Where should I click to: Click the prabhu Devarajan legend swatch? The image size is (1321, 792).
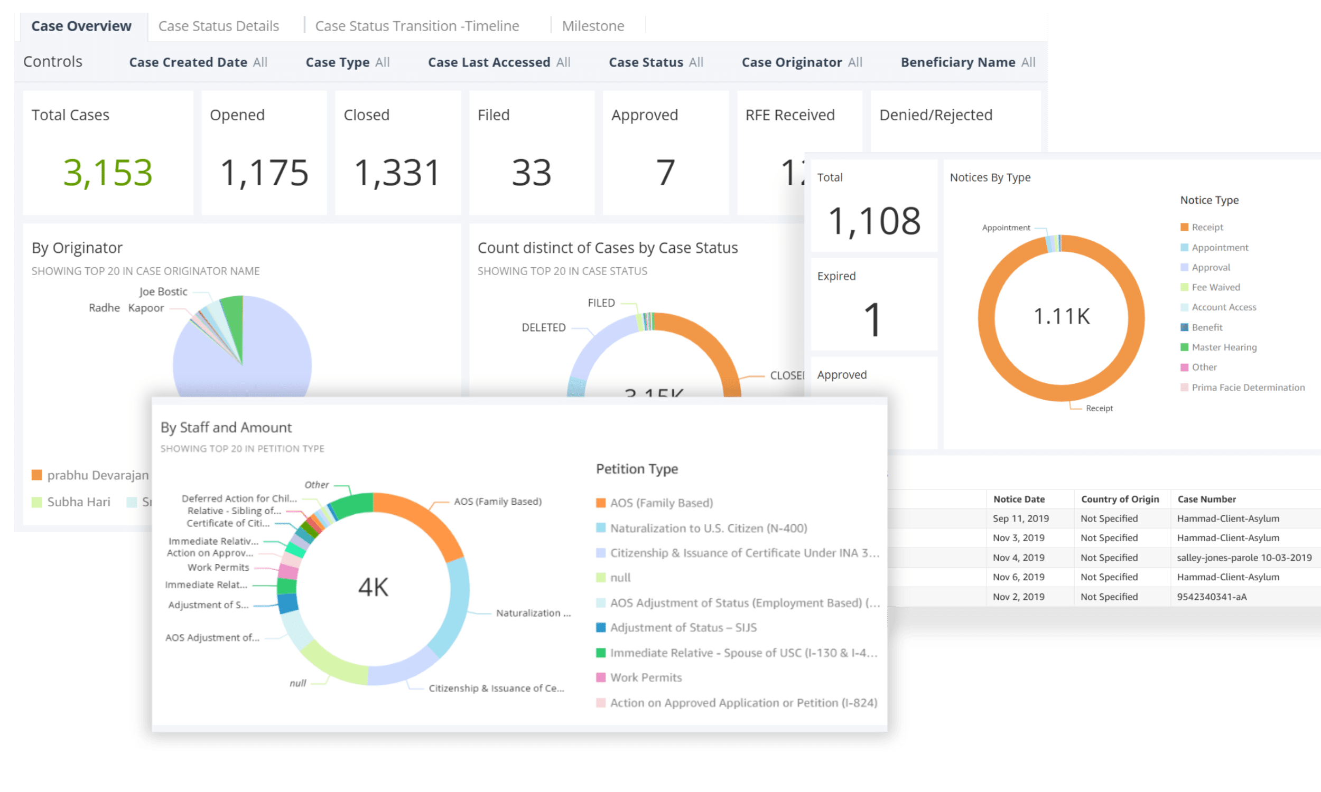37,475
